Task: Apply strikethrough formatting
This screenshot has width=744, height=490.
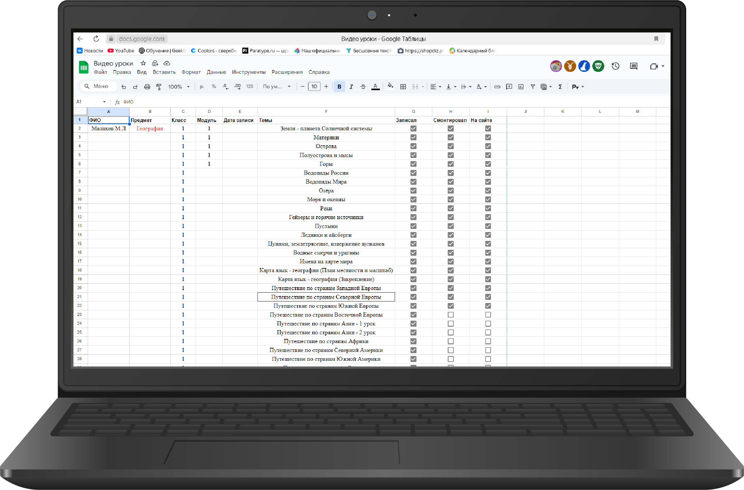Action: [363, 87]
